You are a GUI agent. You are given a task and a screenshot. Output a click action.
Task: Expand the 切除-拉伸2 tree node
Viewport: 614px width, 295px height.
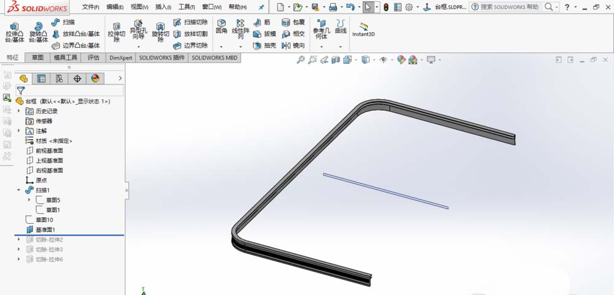pos(19,239)
